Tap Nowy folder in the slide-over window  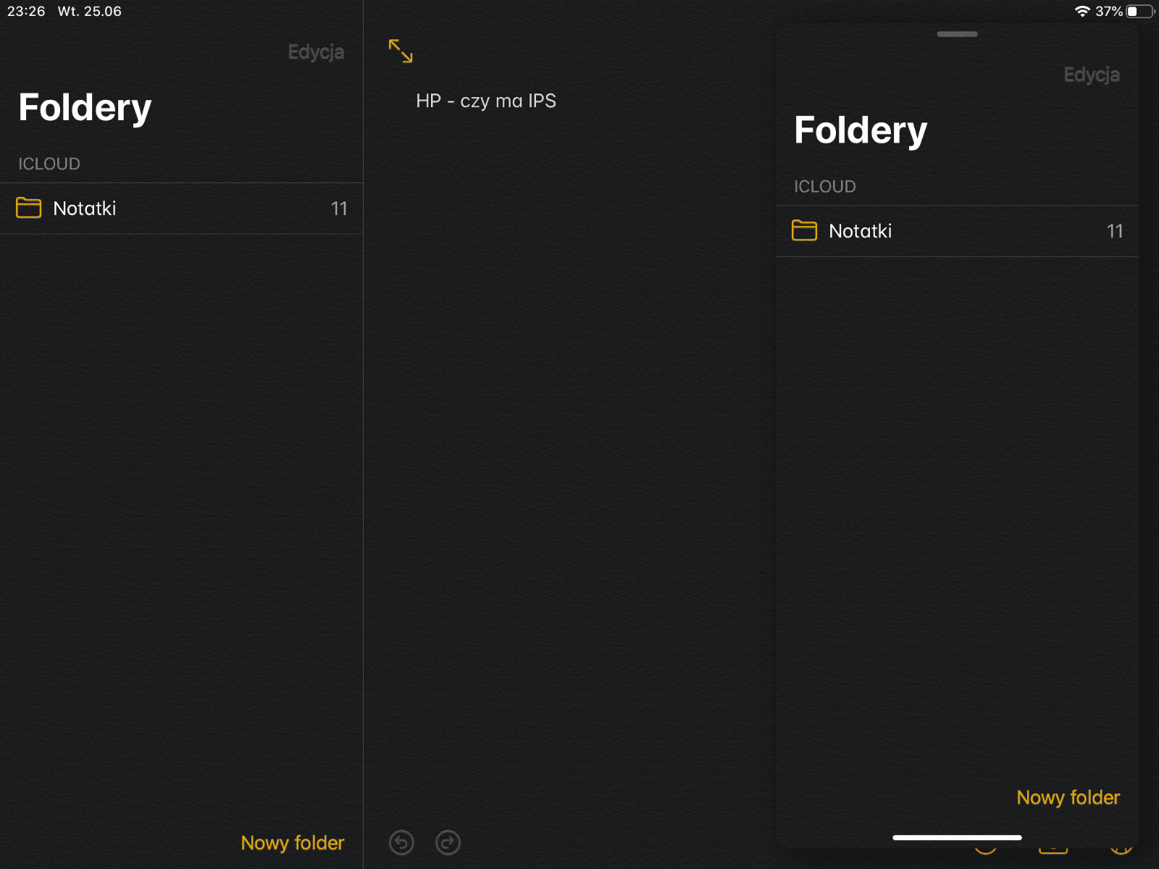(1068, 797)
